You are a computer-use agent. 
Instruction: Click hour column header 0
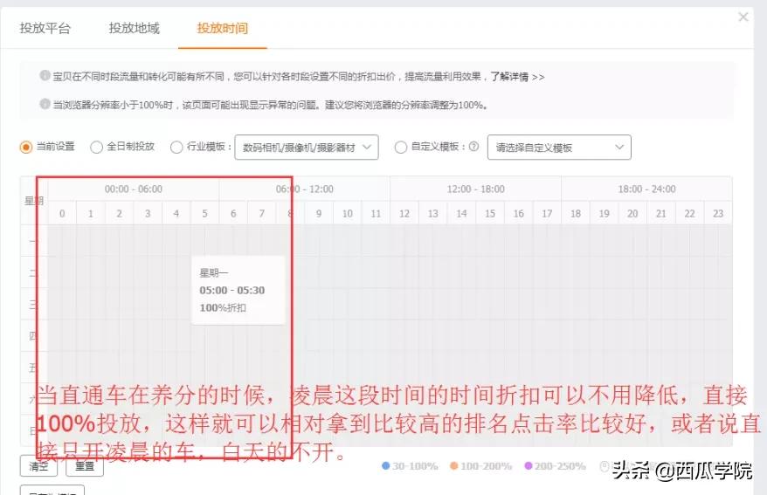62,214
